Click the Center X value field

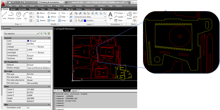38,90
